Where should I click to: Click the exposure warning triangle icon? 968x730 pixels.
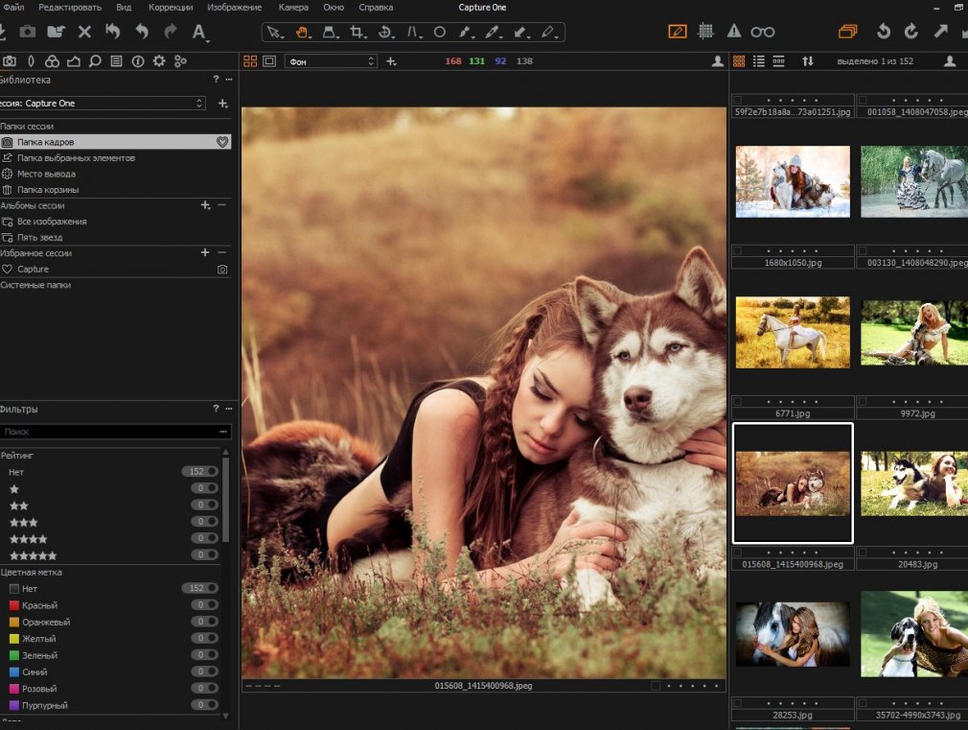click(734, 32)
